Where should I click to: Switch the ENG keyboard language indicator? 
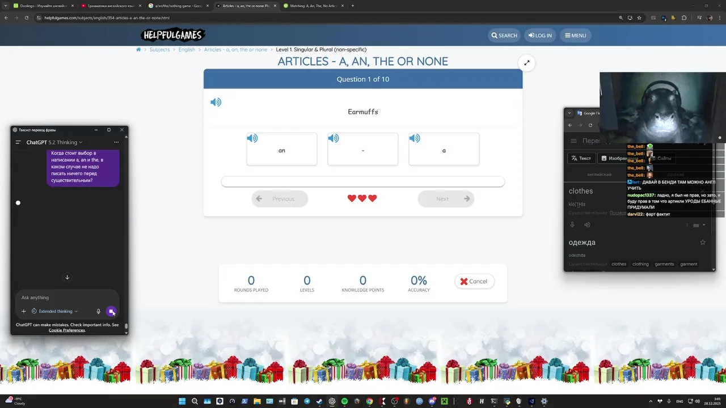(x=679, y=401)
